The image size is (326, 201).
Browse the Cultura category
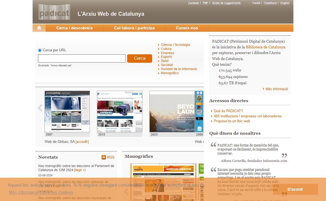pyautogui.click(x=166, y=49)
